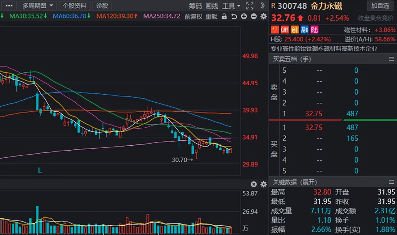Click the blue 融 margin badge

[x=305, y=30]
